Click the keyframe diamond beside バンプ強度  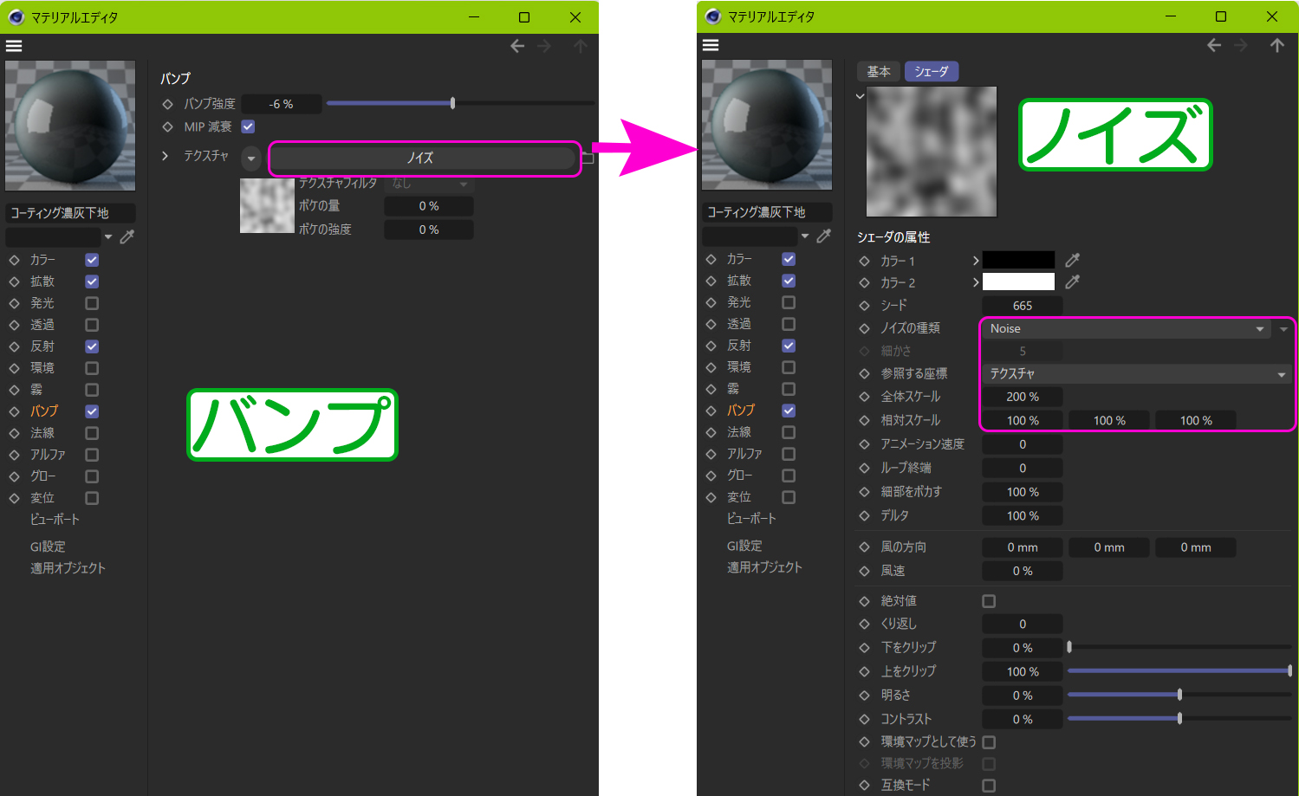pyautogui.click(x=168, y=104)
